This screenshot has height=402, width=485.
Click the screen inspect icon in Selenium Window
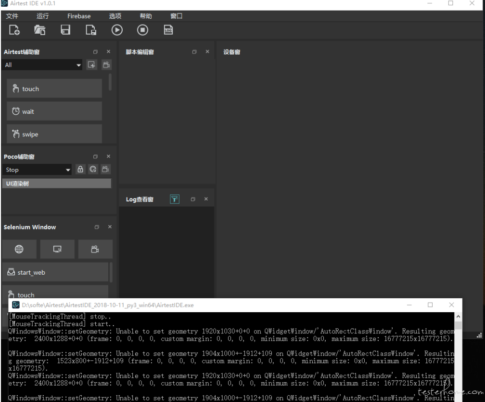pos(57,249)
